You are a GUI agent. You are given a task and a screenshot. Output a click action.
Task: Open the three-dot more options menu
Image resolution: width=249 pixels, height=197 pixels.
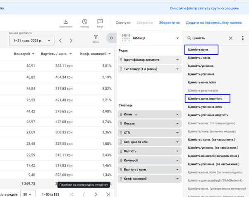point(243,38)
